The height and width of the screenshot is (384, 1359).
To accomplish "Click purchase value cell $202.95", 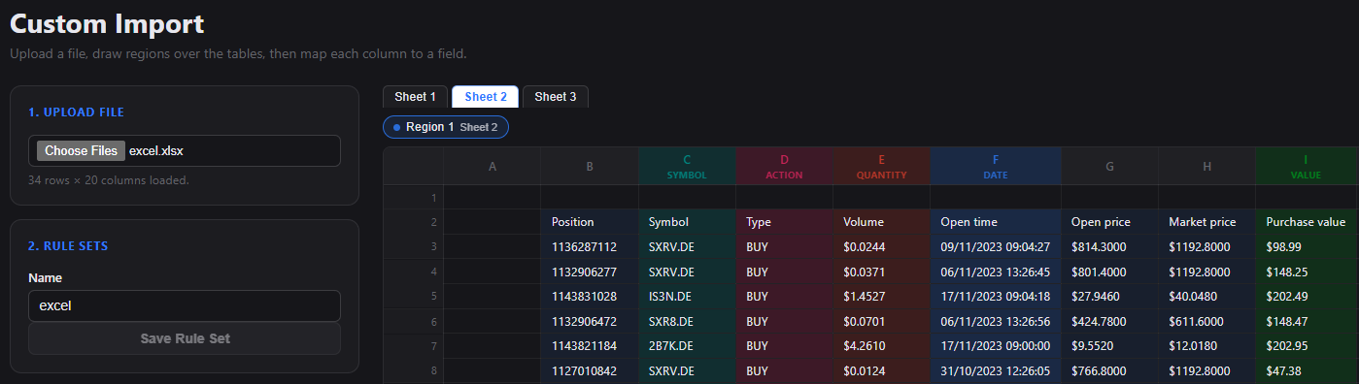I will (1306, 345).
